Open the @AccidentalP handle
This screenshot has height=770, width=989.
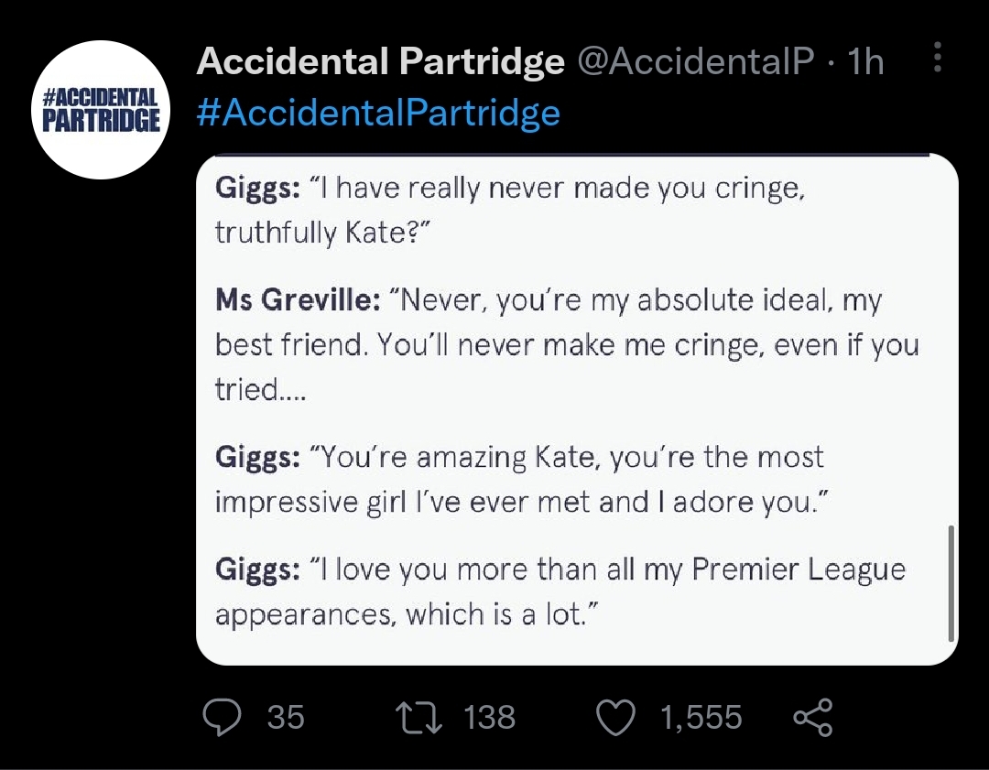(694, 61)
